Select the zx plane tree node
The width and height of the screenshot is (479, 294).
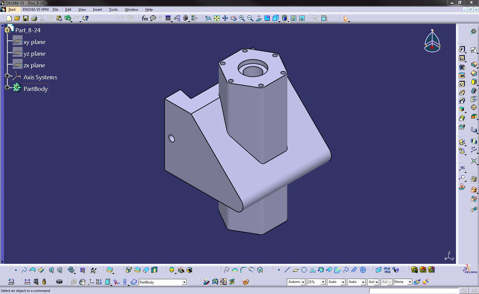pyautogui.click(x=34, y=65)
